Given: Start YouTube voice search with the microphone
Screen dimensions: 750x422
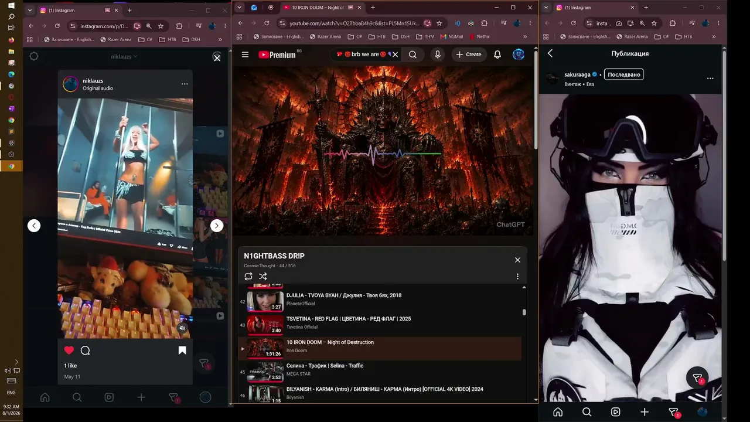Looking at the screenshot, I should 437,55.
